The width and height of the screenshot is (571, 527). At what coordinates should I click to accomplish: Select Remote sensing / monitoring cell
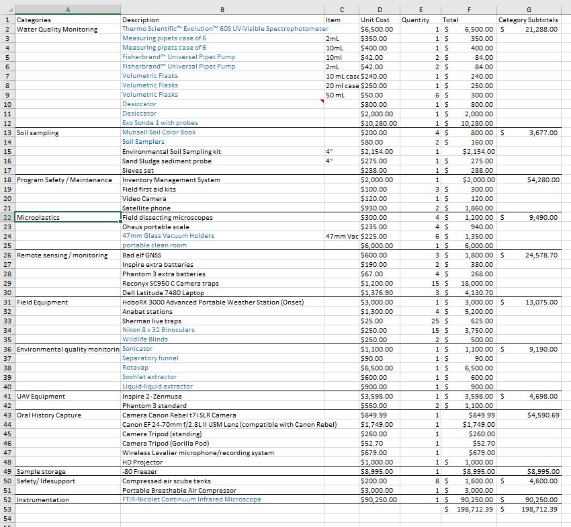click(68, 255)
